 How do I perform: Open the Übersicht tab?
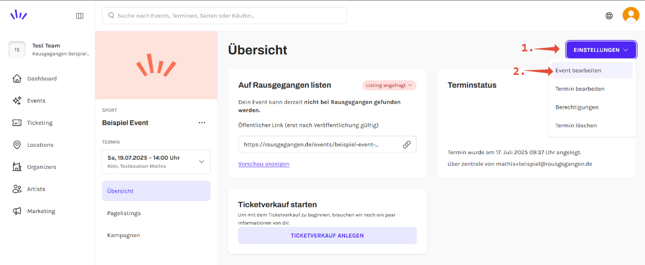point(156,191)
